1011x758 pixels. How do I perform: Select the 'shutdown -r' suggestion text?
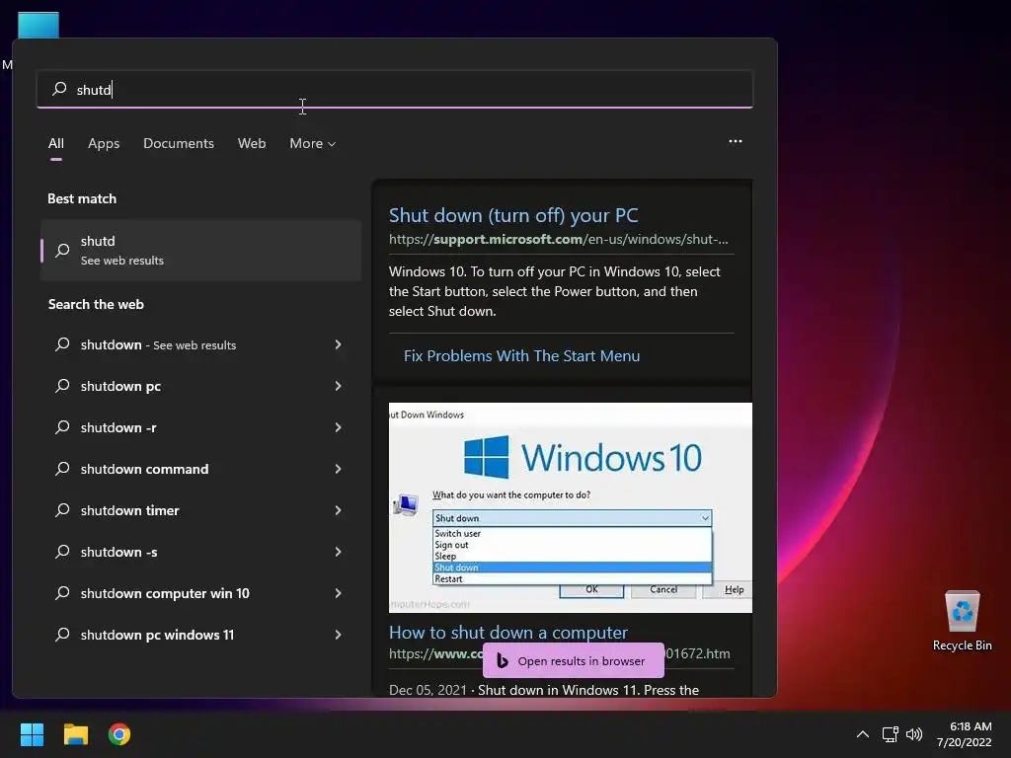(x=118, y=427)
